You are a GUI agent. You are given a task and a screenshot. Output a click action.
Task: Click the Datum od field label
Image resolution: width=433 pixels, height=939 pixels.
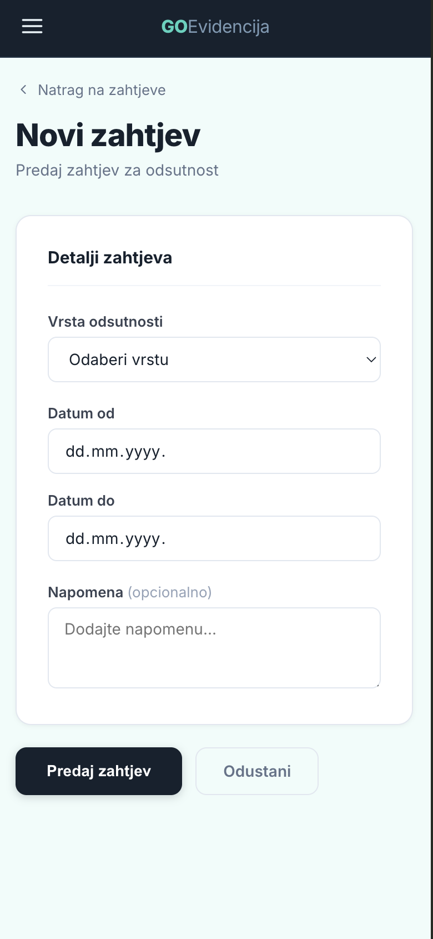click(81, 413)
